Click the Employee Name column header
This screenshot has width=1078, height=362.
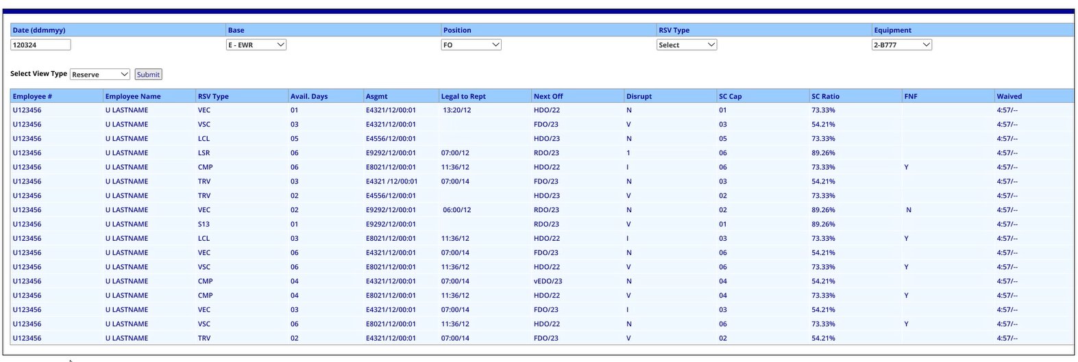[x=133, y=96]
